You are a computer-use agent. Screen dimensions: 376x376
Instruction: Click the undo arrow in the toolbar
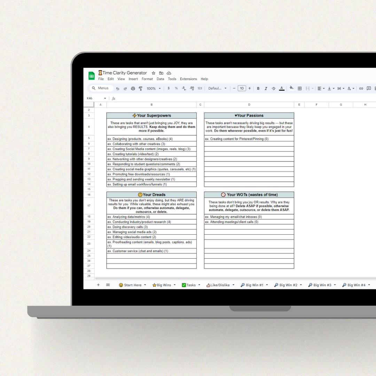[118, 88]
